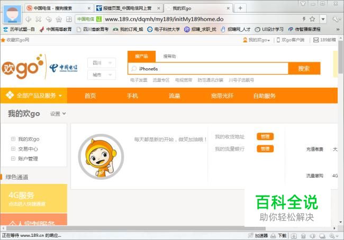Image resolution: width=344 pixels, height=240 pixels.
Task: Click 管理 next to 我的流量银行
Action: (265, 149)
